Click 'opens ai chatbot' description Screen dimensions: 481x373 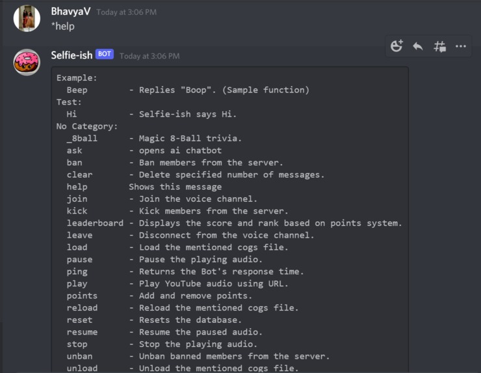(x=180, y=150)
